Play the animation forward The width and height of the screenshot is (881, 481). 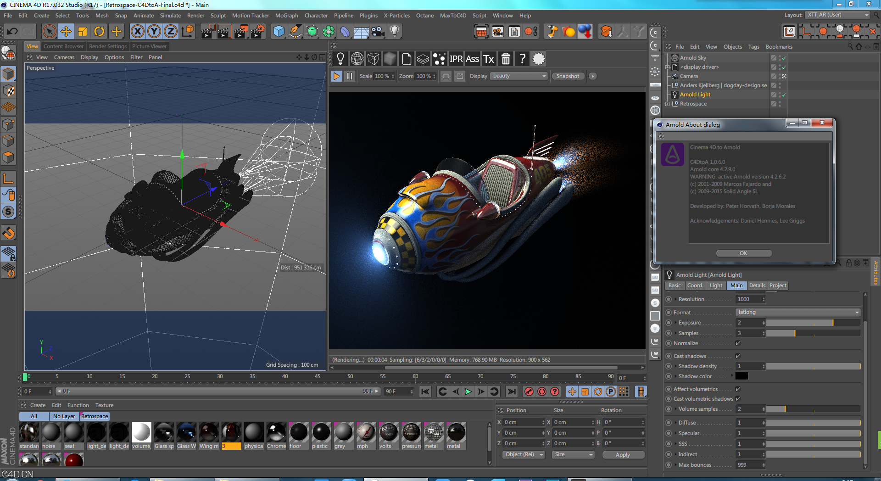click(x=468, y=392)
